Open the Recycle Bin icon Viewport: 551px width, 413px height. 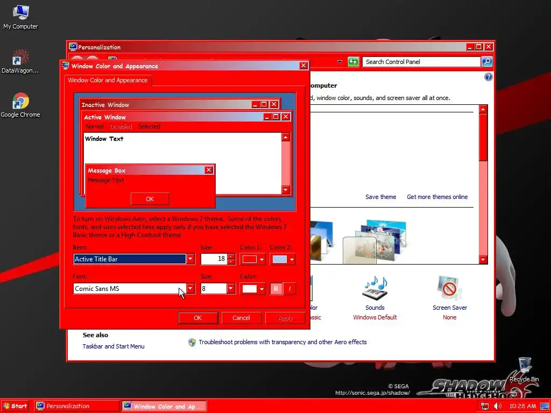click(x=524, y=369)
